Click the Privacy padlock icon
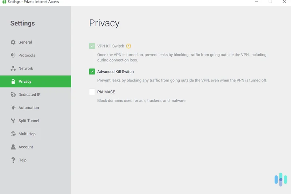The image size is (291, 194). (x=13, y=81)
